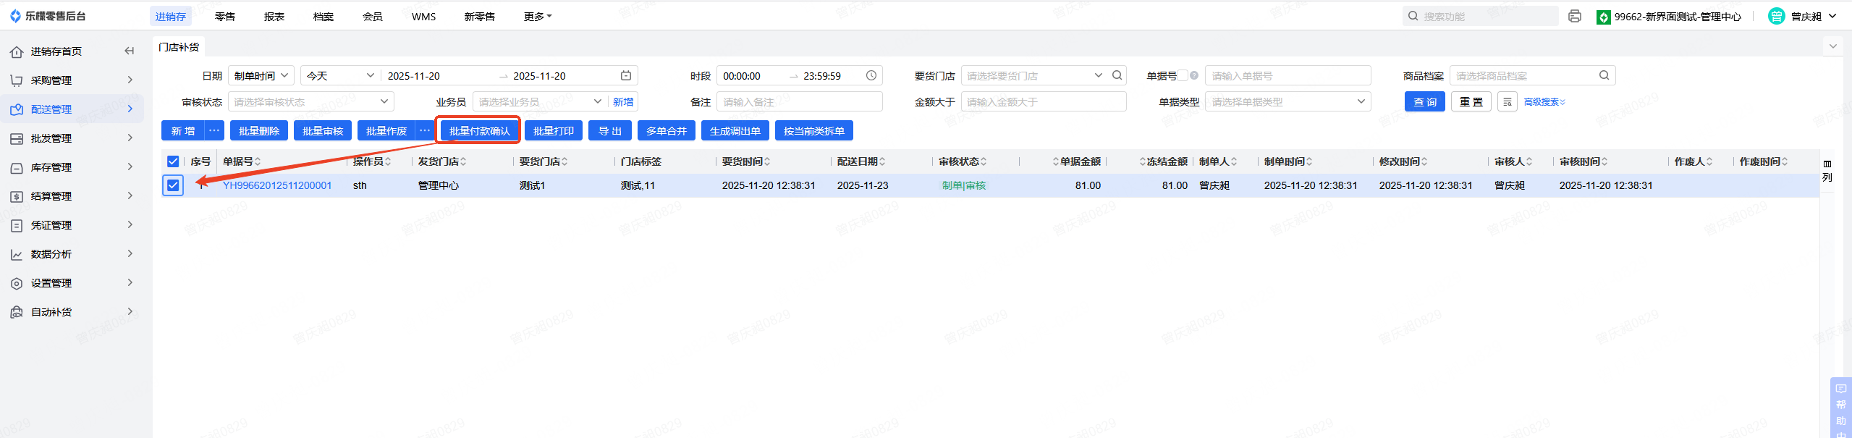
Task: Sort by 冻结金额 column sort icon
Action: pyautogui.click(x=1143, y=161)
